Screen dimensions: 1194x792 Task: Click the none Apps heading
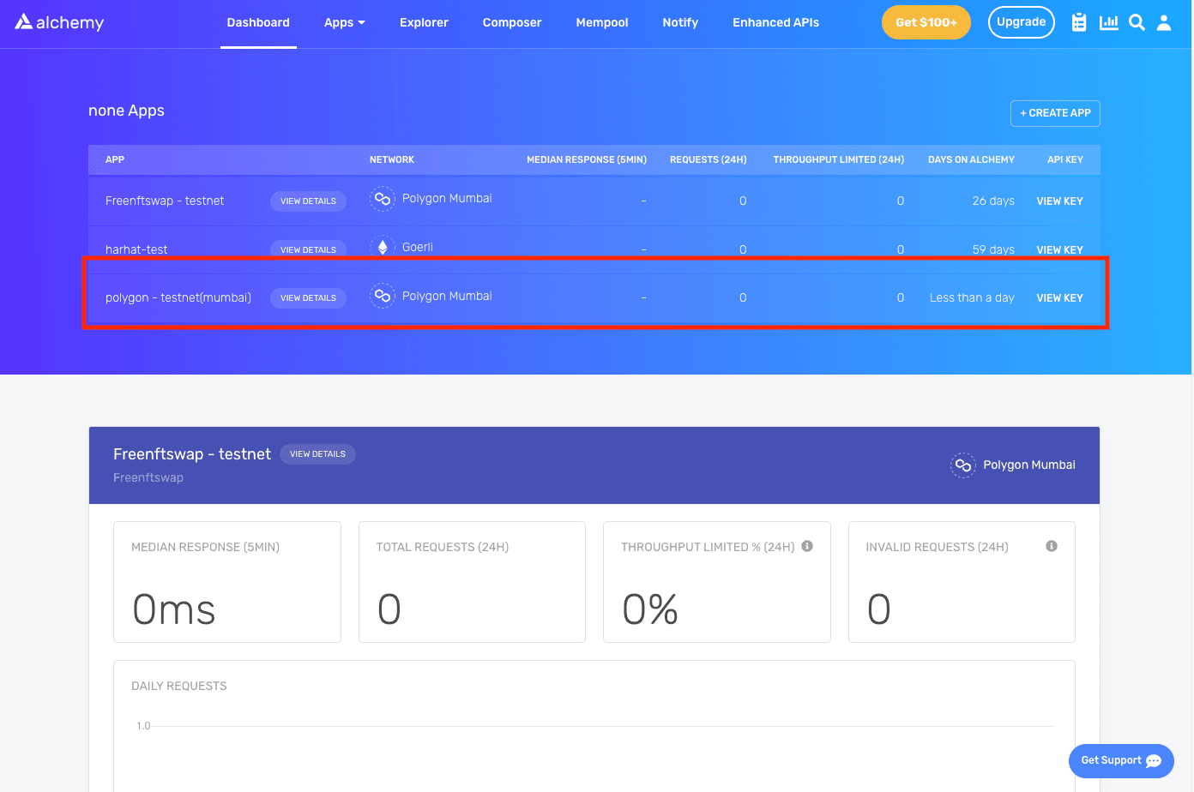click(x=126, y=111)
